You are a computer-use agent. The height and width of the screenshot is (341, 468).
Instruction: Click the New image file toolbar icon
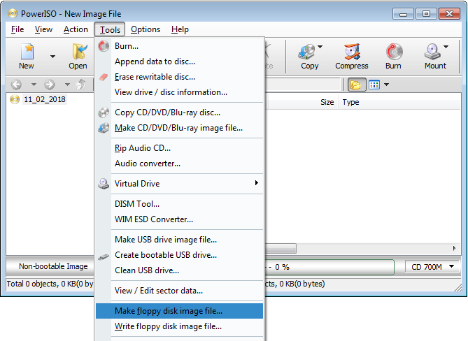tap(27, 51)
